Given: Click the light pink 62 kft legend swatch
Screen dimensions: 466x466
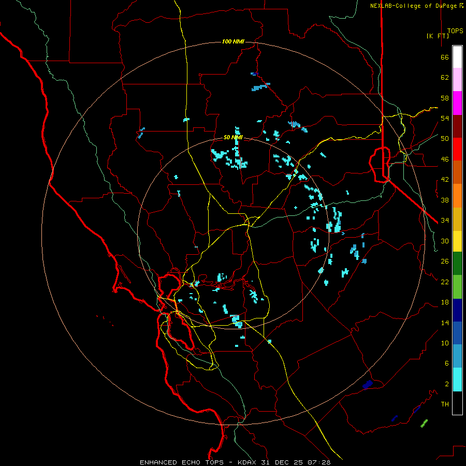Looking at the screenshot, I should (457, 80).
